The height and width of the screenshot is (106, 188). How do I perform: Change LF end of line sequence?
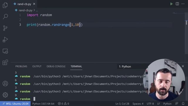pyautogui.click(x=159, y=104)
